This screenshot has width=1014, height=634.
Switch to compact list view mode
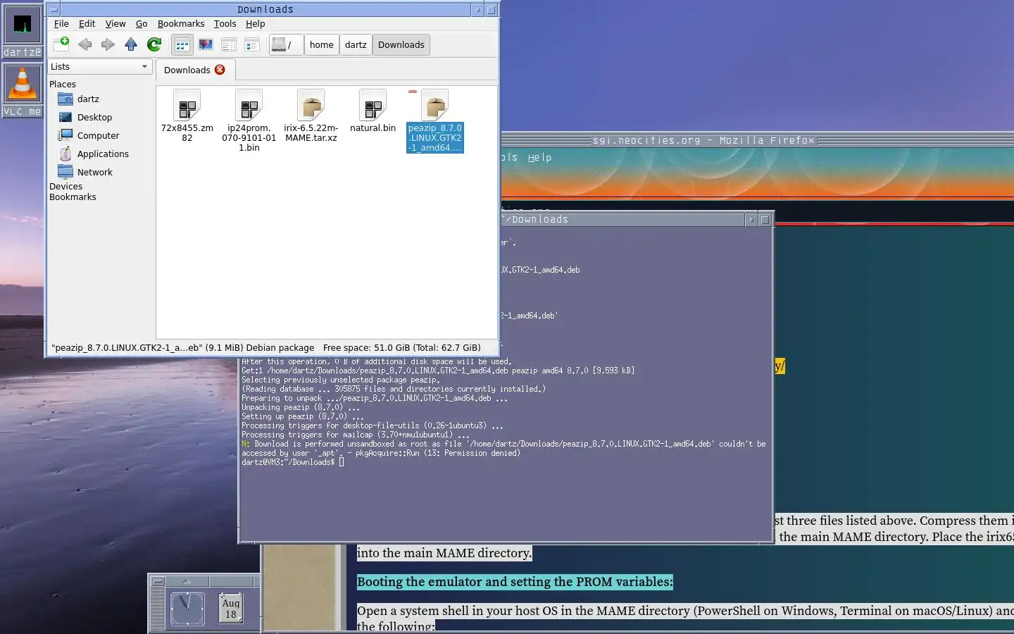[x=229, y=45]
